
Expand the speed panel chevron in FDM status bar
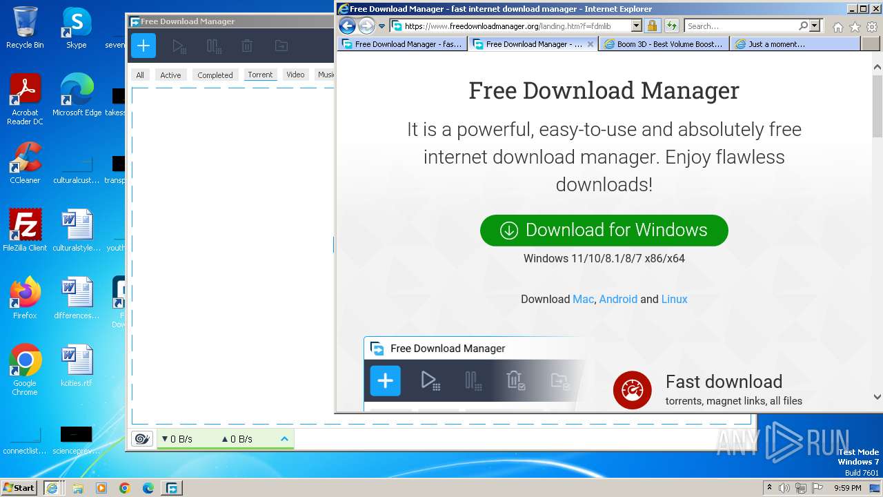click(284, 439)
